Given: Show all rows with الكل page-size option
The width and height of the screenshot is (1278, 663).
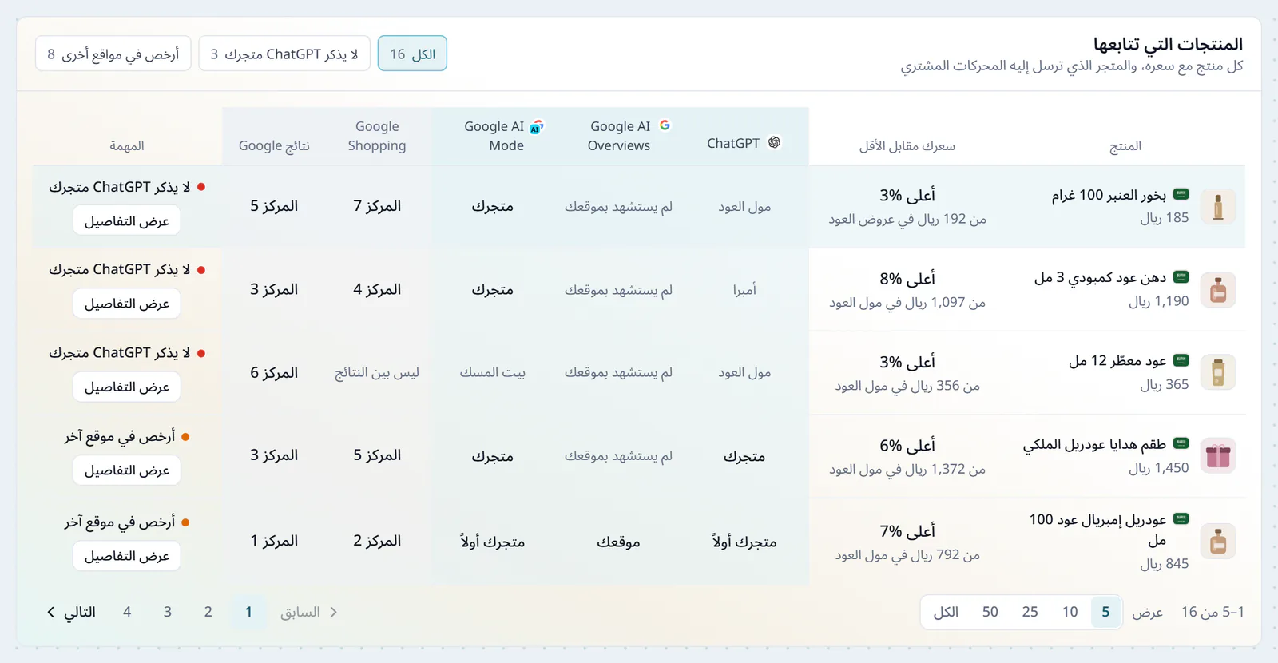Looking at the screenshot, I should (946, 612).
